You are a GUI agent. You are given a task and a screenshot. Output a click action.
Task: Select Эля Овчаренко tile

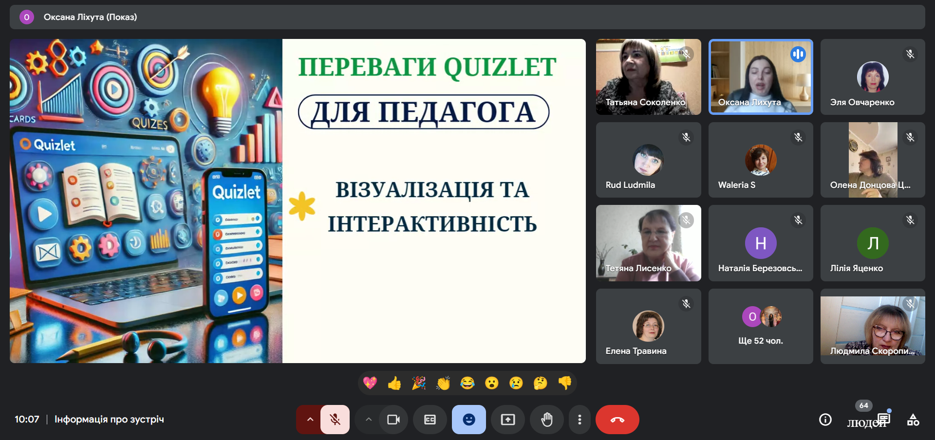[x=873, y=77]
